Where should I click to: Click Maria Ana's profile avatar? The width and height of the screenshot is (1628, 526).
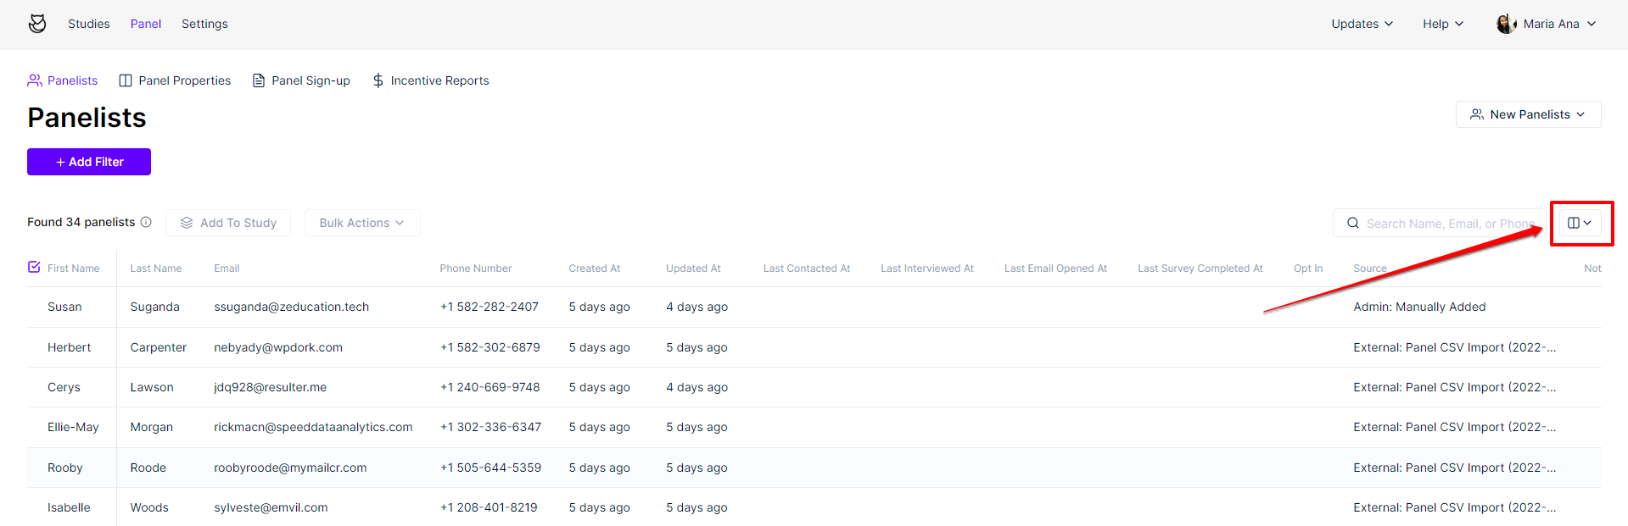(x=1507, y=24)
